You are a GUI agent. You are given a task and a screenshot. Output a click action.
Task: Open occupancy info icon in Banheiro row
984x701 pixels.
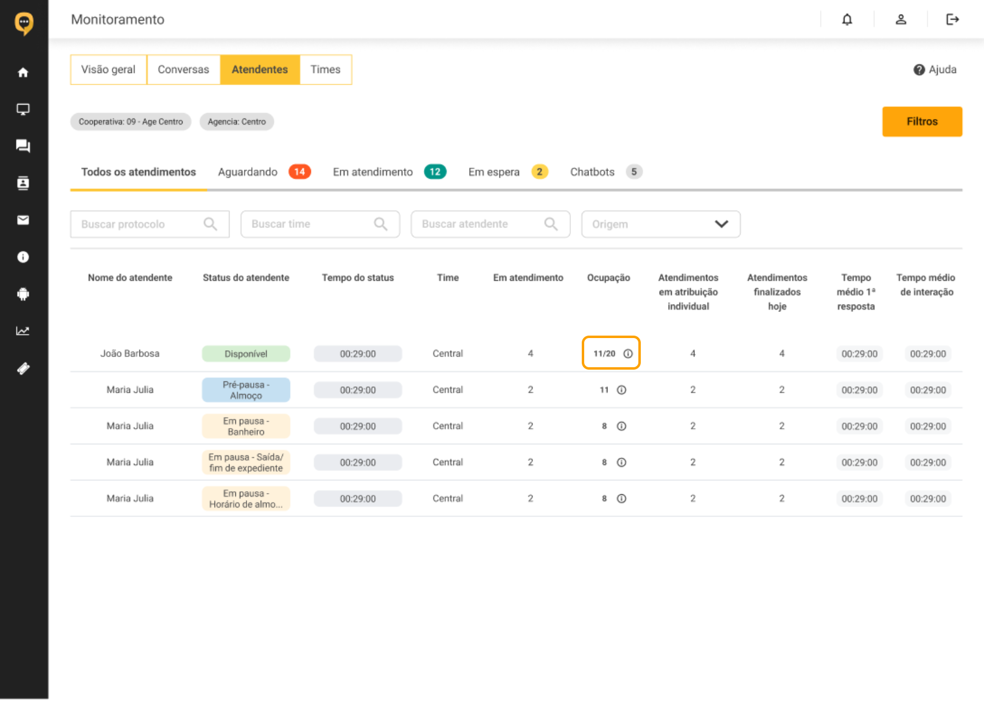pyautogui.click(x=621, y=426)
